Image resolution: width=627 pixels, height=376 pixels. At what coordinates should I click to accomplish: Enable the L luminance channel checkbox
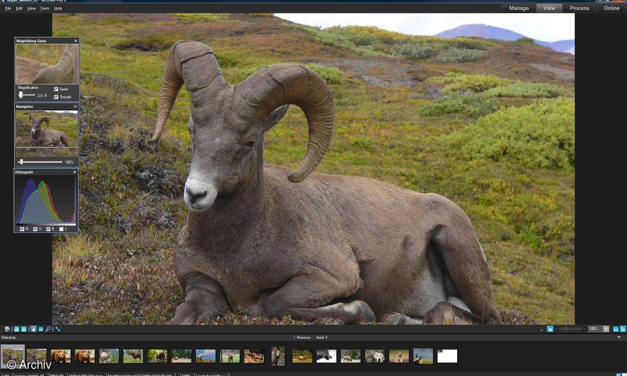click(x=61, y=229)
